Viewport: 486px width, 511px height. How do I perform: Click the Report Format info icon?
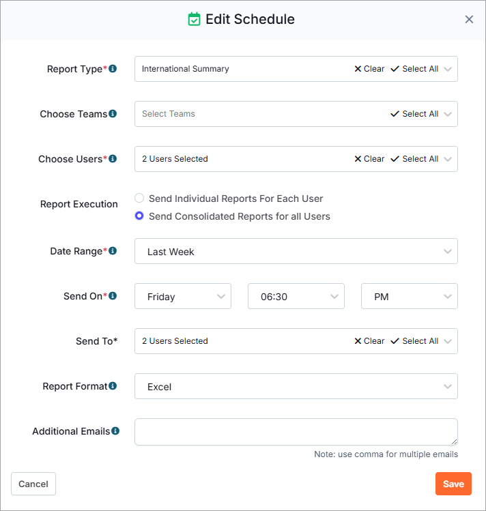(x=113, y=386)
